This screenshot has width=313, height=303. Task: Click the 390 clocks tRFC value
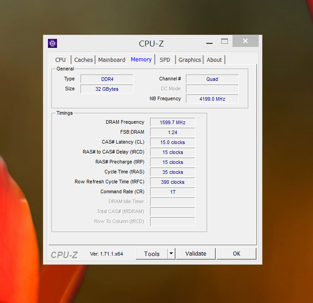pyautogui.click(x=173, y=182)
